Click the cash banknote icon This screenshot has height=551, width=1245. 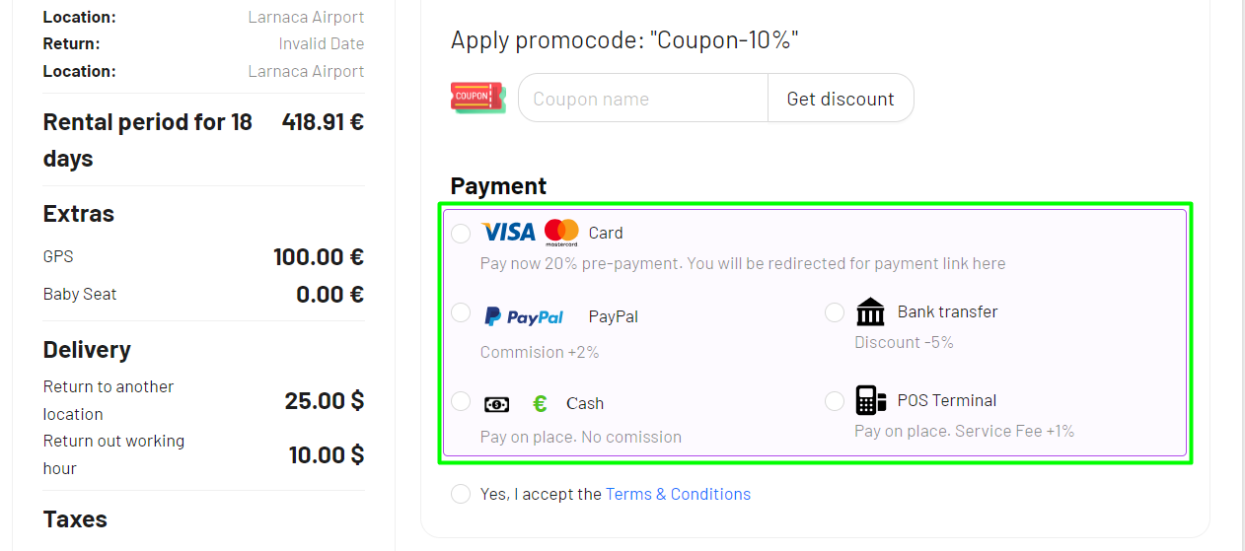pos(497,404)
